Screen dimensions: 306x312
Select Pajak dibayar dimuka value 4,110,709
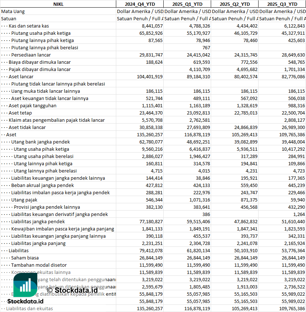coord(200,70)
